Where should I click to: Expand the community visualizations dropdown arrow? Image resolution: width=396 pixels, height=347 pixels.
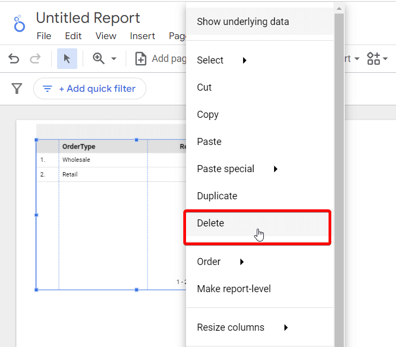tap(385, 59)
